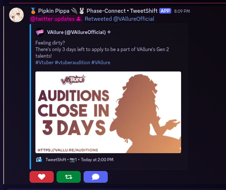Click the #VAllure hashtag
The width and height of the screenshot is (226, 190).
[x=101, y=62]
